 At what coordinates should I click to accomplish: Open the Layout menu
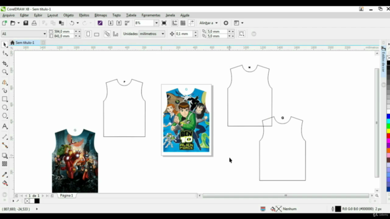52,15
